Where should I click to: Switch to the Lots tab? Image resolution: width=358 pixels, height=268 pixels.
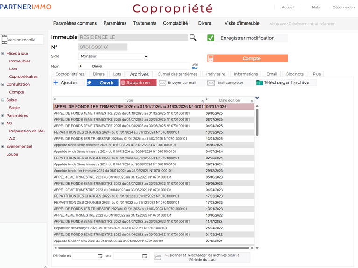point(117,74)
